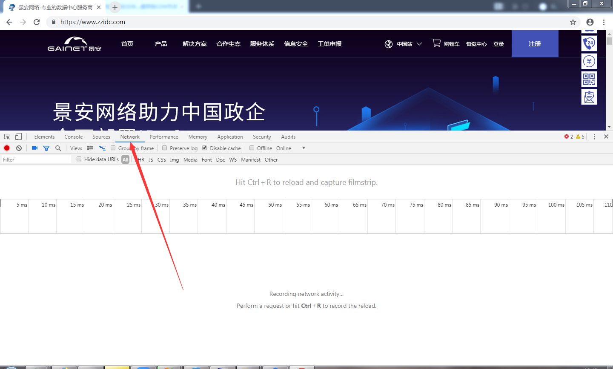
Task: Enable screenshot capture with the camera icon
Action: pyautogui.click(x=34, y=148)
